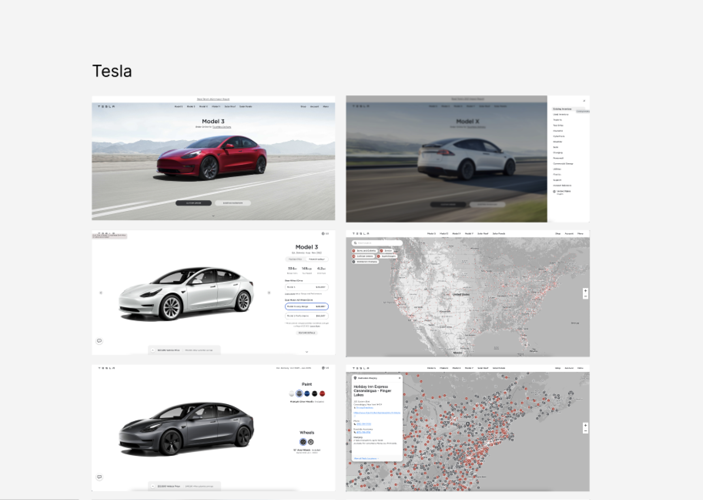The width and height of the screenshot is (703, 500).
Task: Select Model 3 Performance trim option
Action: [x=307, y=316]
